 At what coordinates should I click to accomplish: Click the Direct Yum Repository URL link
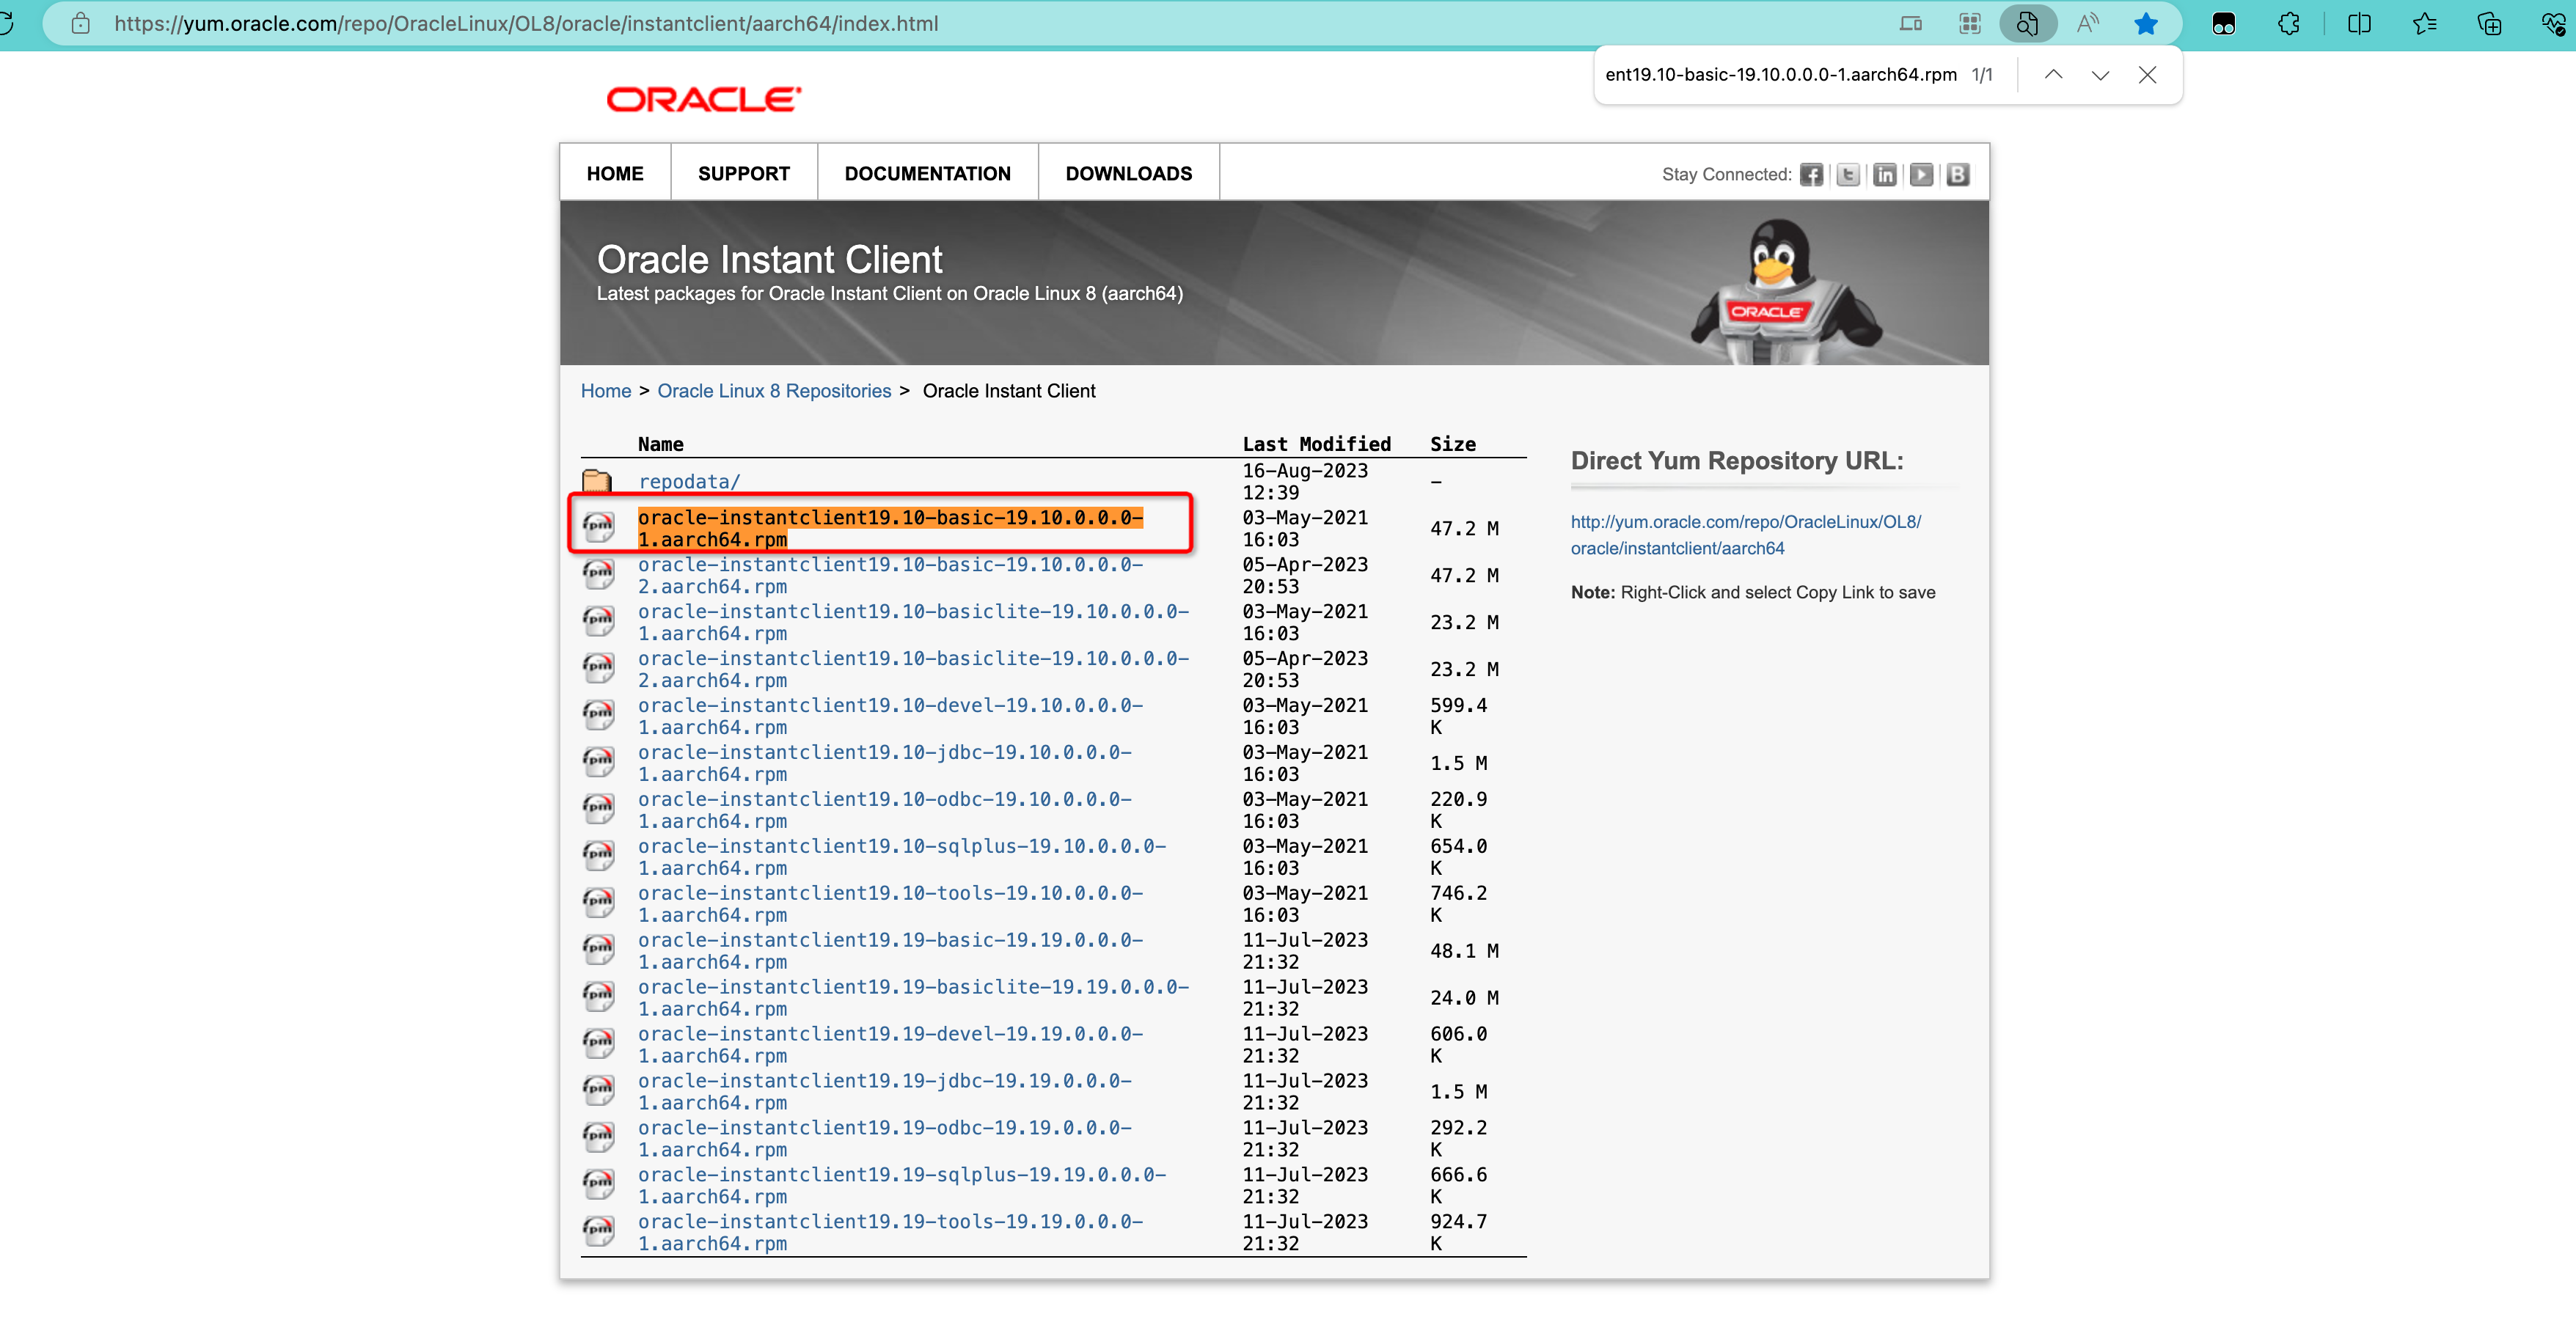[1745, 535]
